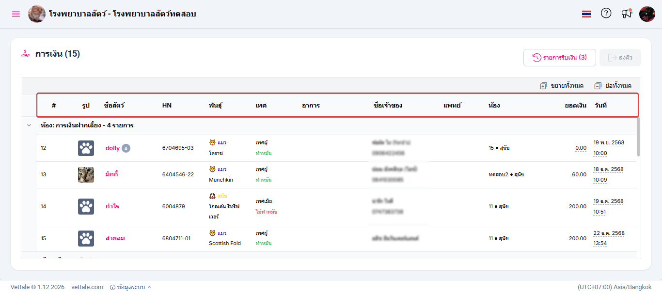Sort by ชื่อเจ้าของ column header
Image resolution: width=662 pixels, height=294 pixels.
388,106
